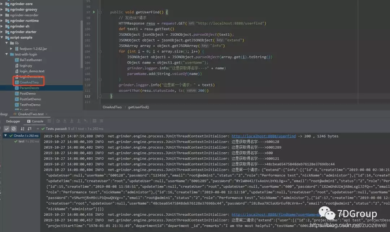The height and width of the screenshot is (232, 390).
Task: Click line number 112 in gutter
Action: point(87,96)
